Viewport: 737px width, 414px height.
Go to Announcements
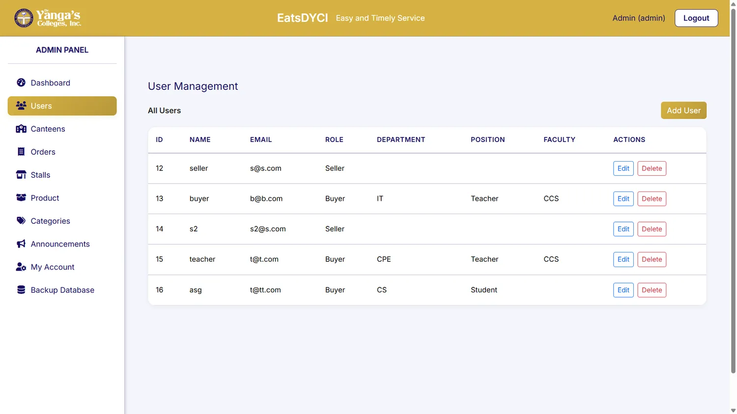[x=62, y=244]
